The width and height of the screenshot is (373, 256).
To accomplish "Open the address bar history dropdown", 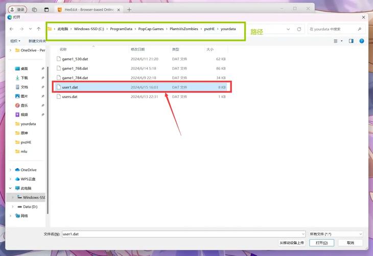I will click(288, 29).
